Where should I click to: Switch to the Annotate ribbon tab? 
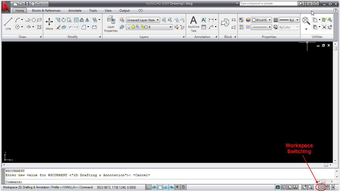coord(75,11)
